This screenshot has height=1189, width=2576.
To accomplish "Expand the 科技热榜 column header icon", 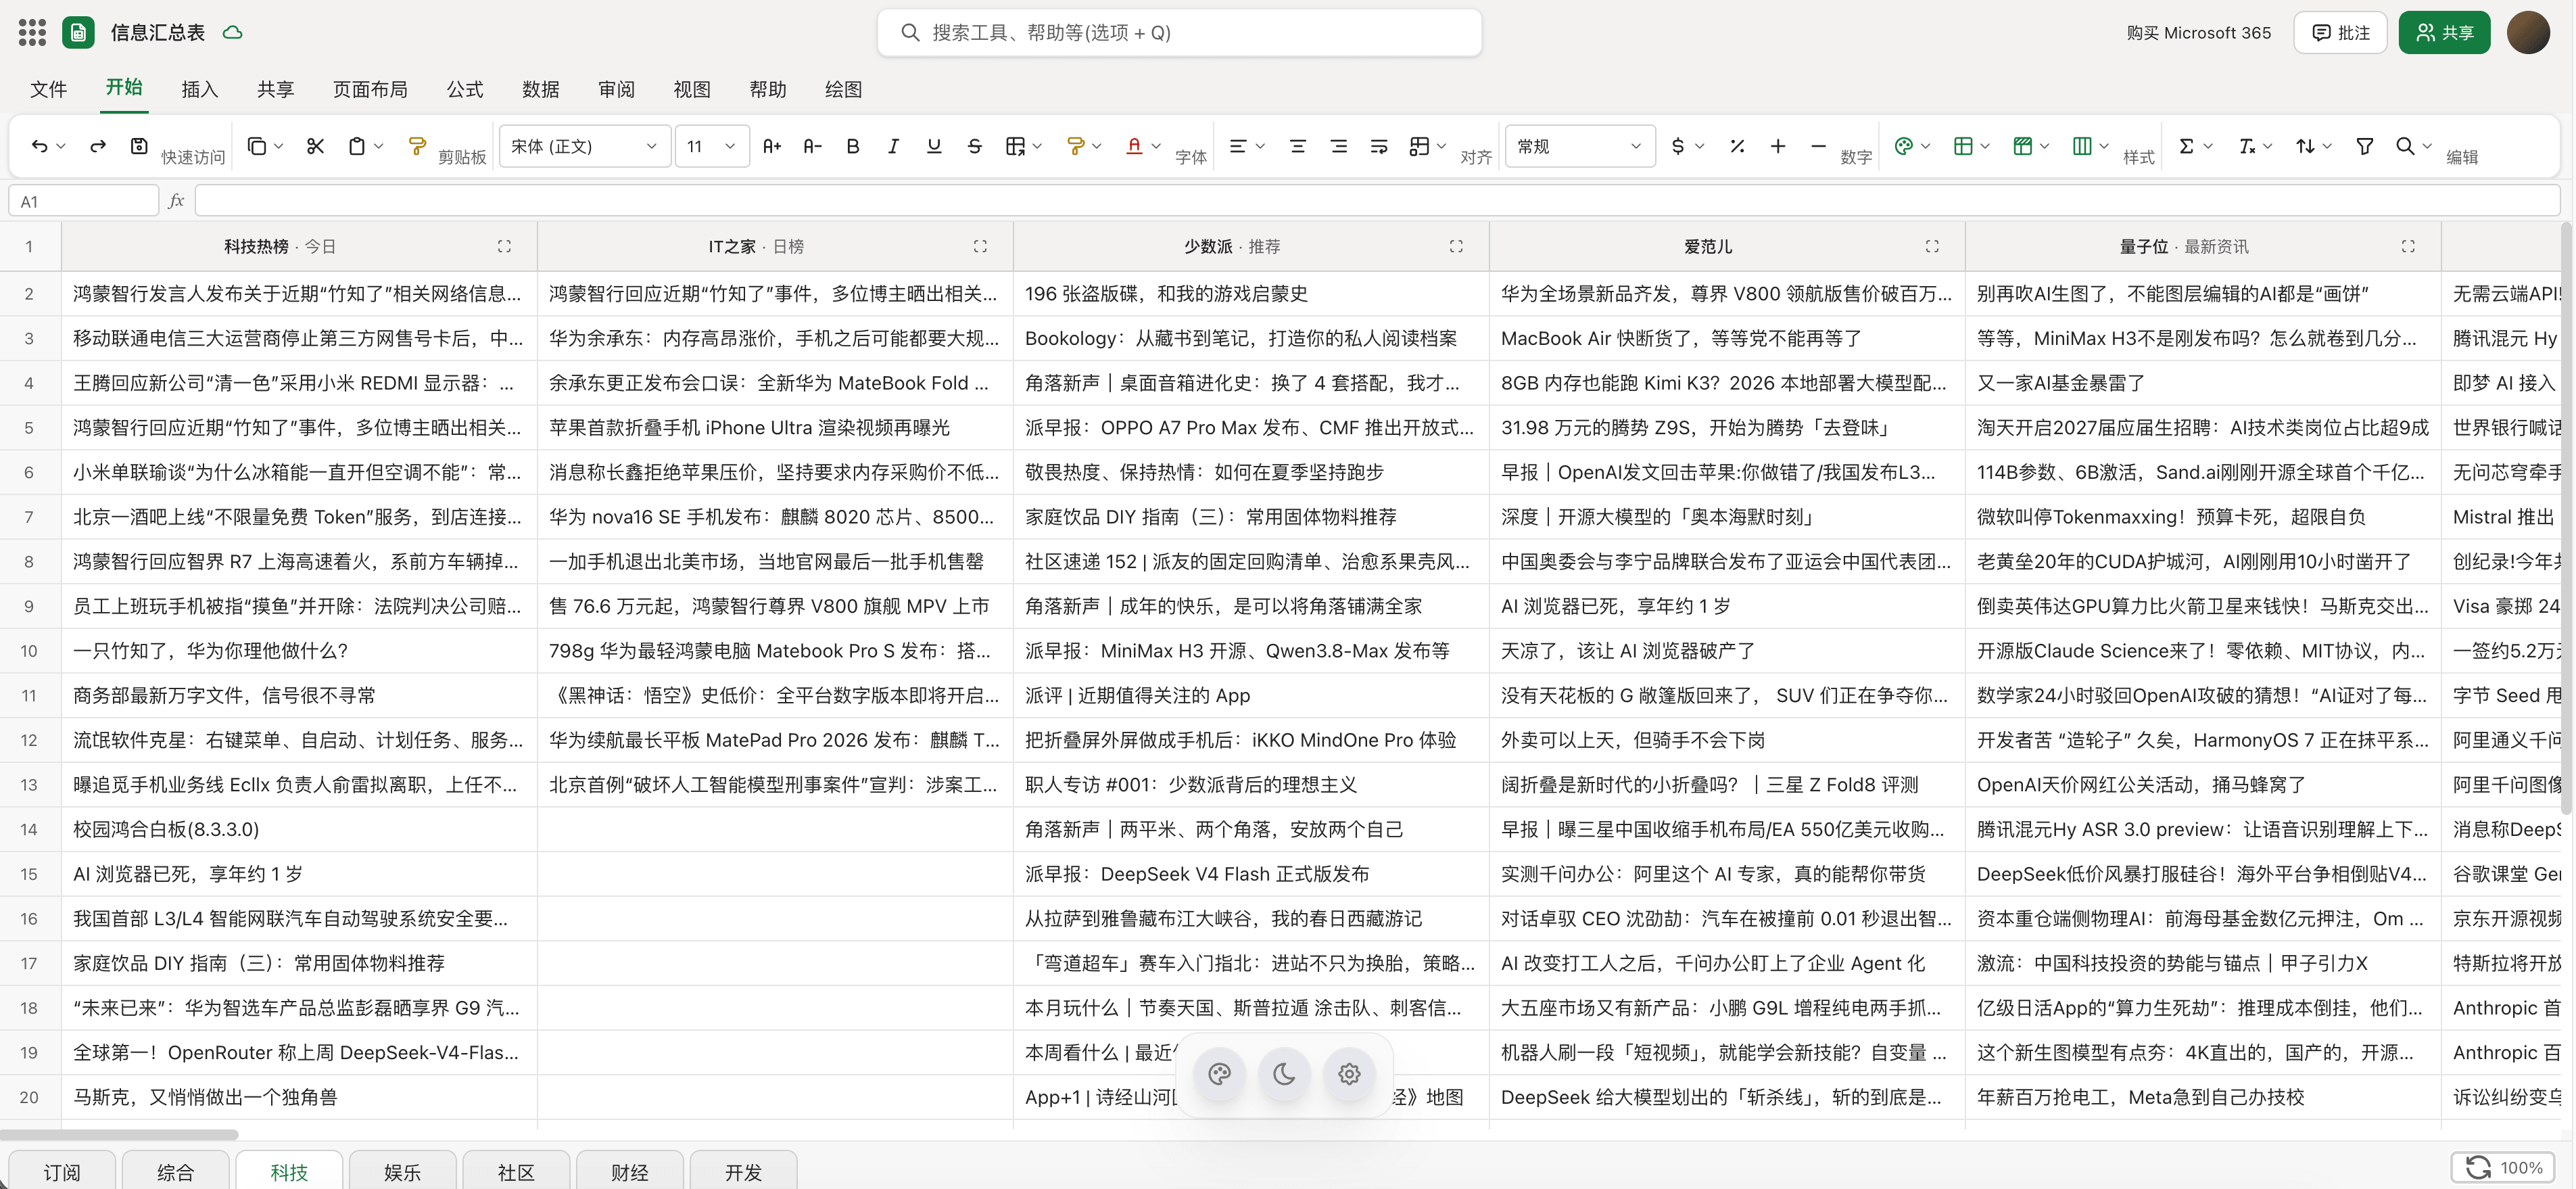I will [x=504, y=246].
